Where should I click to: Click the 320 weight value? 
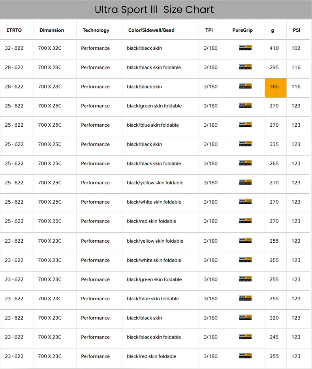[274, 318]
